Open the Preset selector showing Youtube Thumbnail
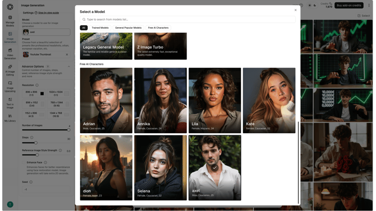Image resolution: width=376 pixels, height=211 pixels. (x=46, y=54)
